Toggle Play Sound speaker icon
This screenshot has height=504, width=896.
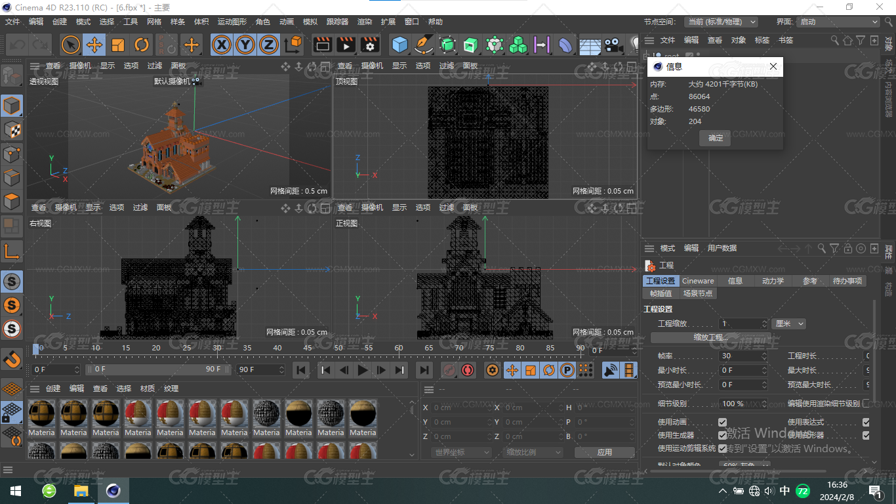[x=611, y=370]
